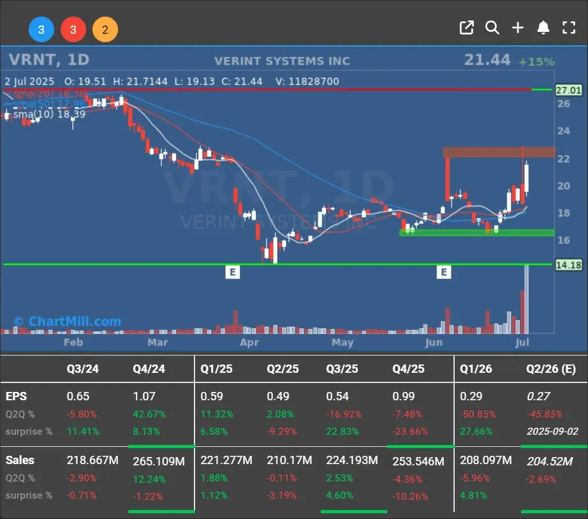Click the Jun label on time axis
The height and width of the screenshot is (519, 588).
[x=434, y=342]
